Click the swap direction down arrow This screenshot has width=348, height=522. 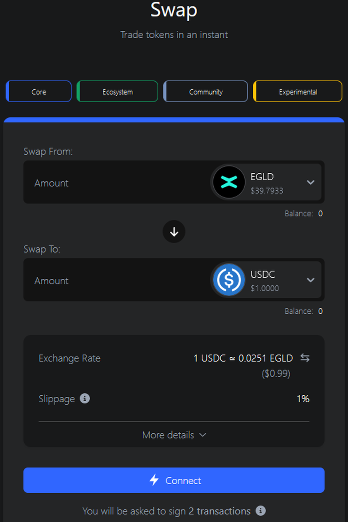pos(174,232)
